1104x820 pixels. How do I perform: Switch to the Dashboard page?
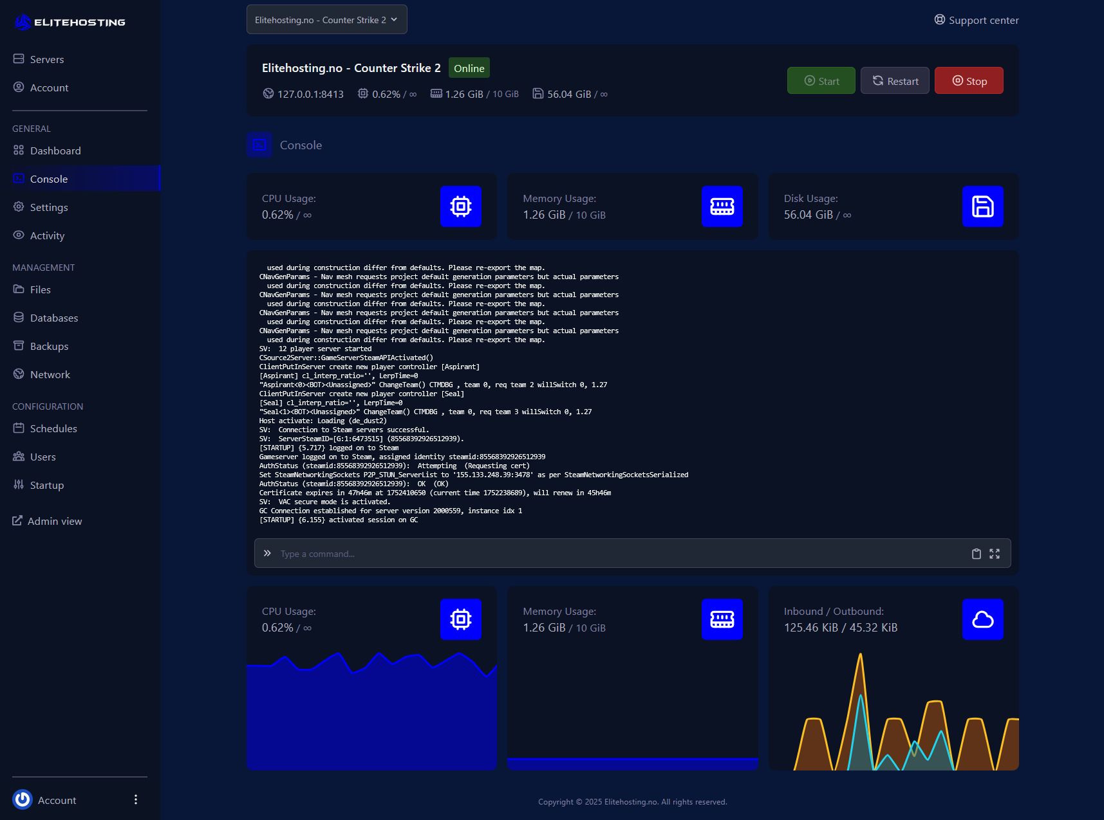point(55,150)
